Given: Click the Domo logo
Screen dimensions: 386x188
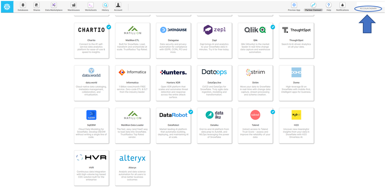Looking at the screenshot, I should point(296,72).
